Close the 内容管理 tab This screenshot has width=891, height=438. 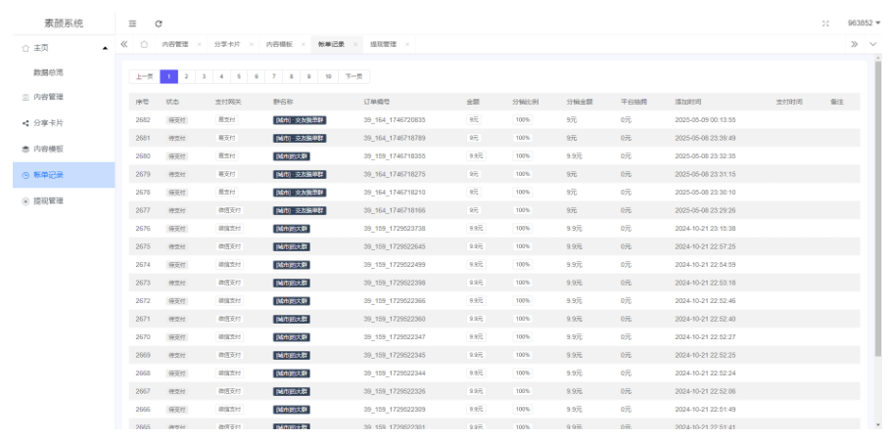201,46
